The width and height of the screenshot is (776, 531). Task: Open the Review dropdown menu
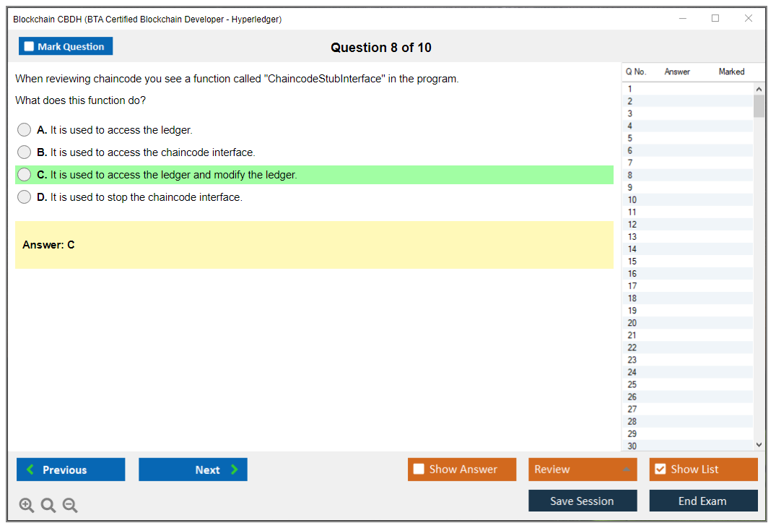[582, 470]
